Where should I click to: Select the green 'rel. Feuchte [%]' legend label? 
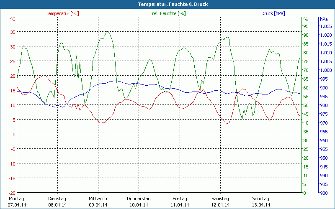[x=169, y=13]
